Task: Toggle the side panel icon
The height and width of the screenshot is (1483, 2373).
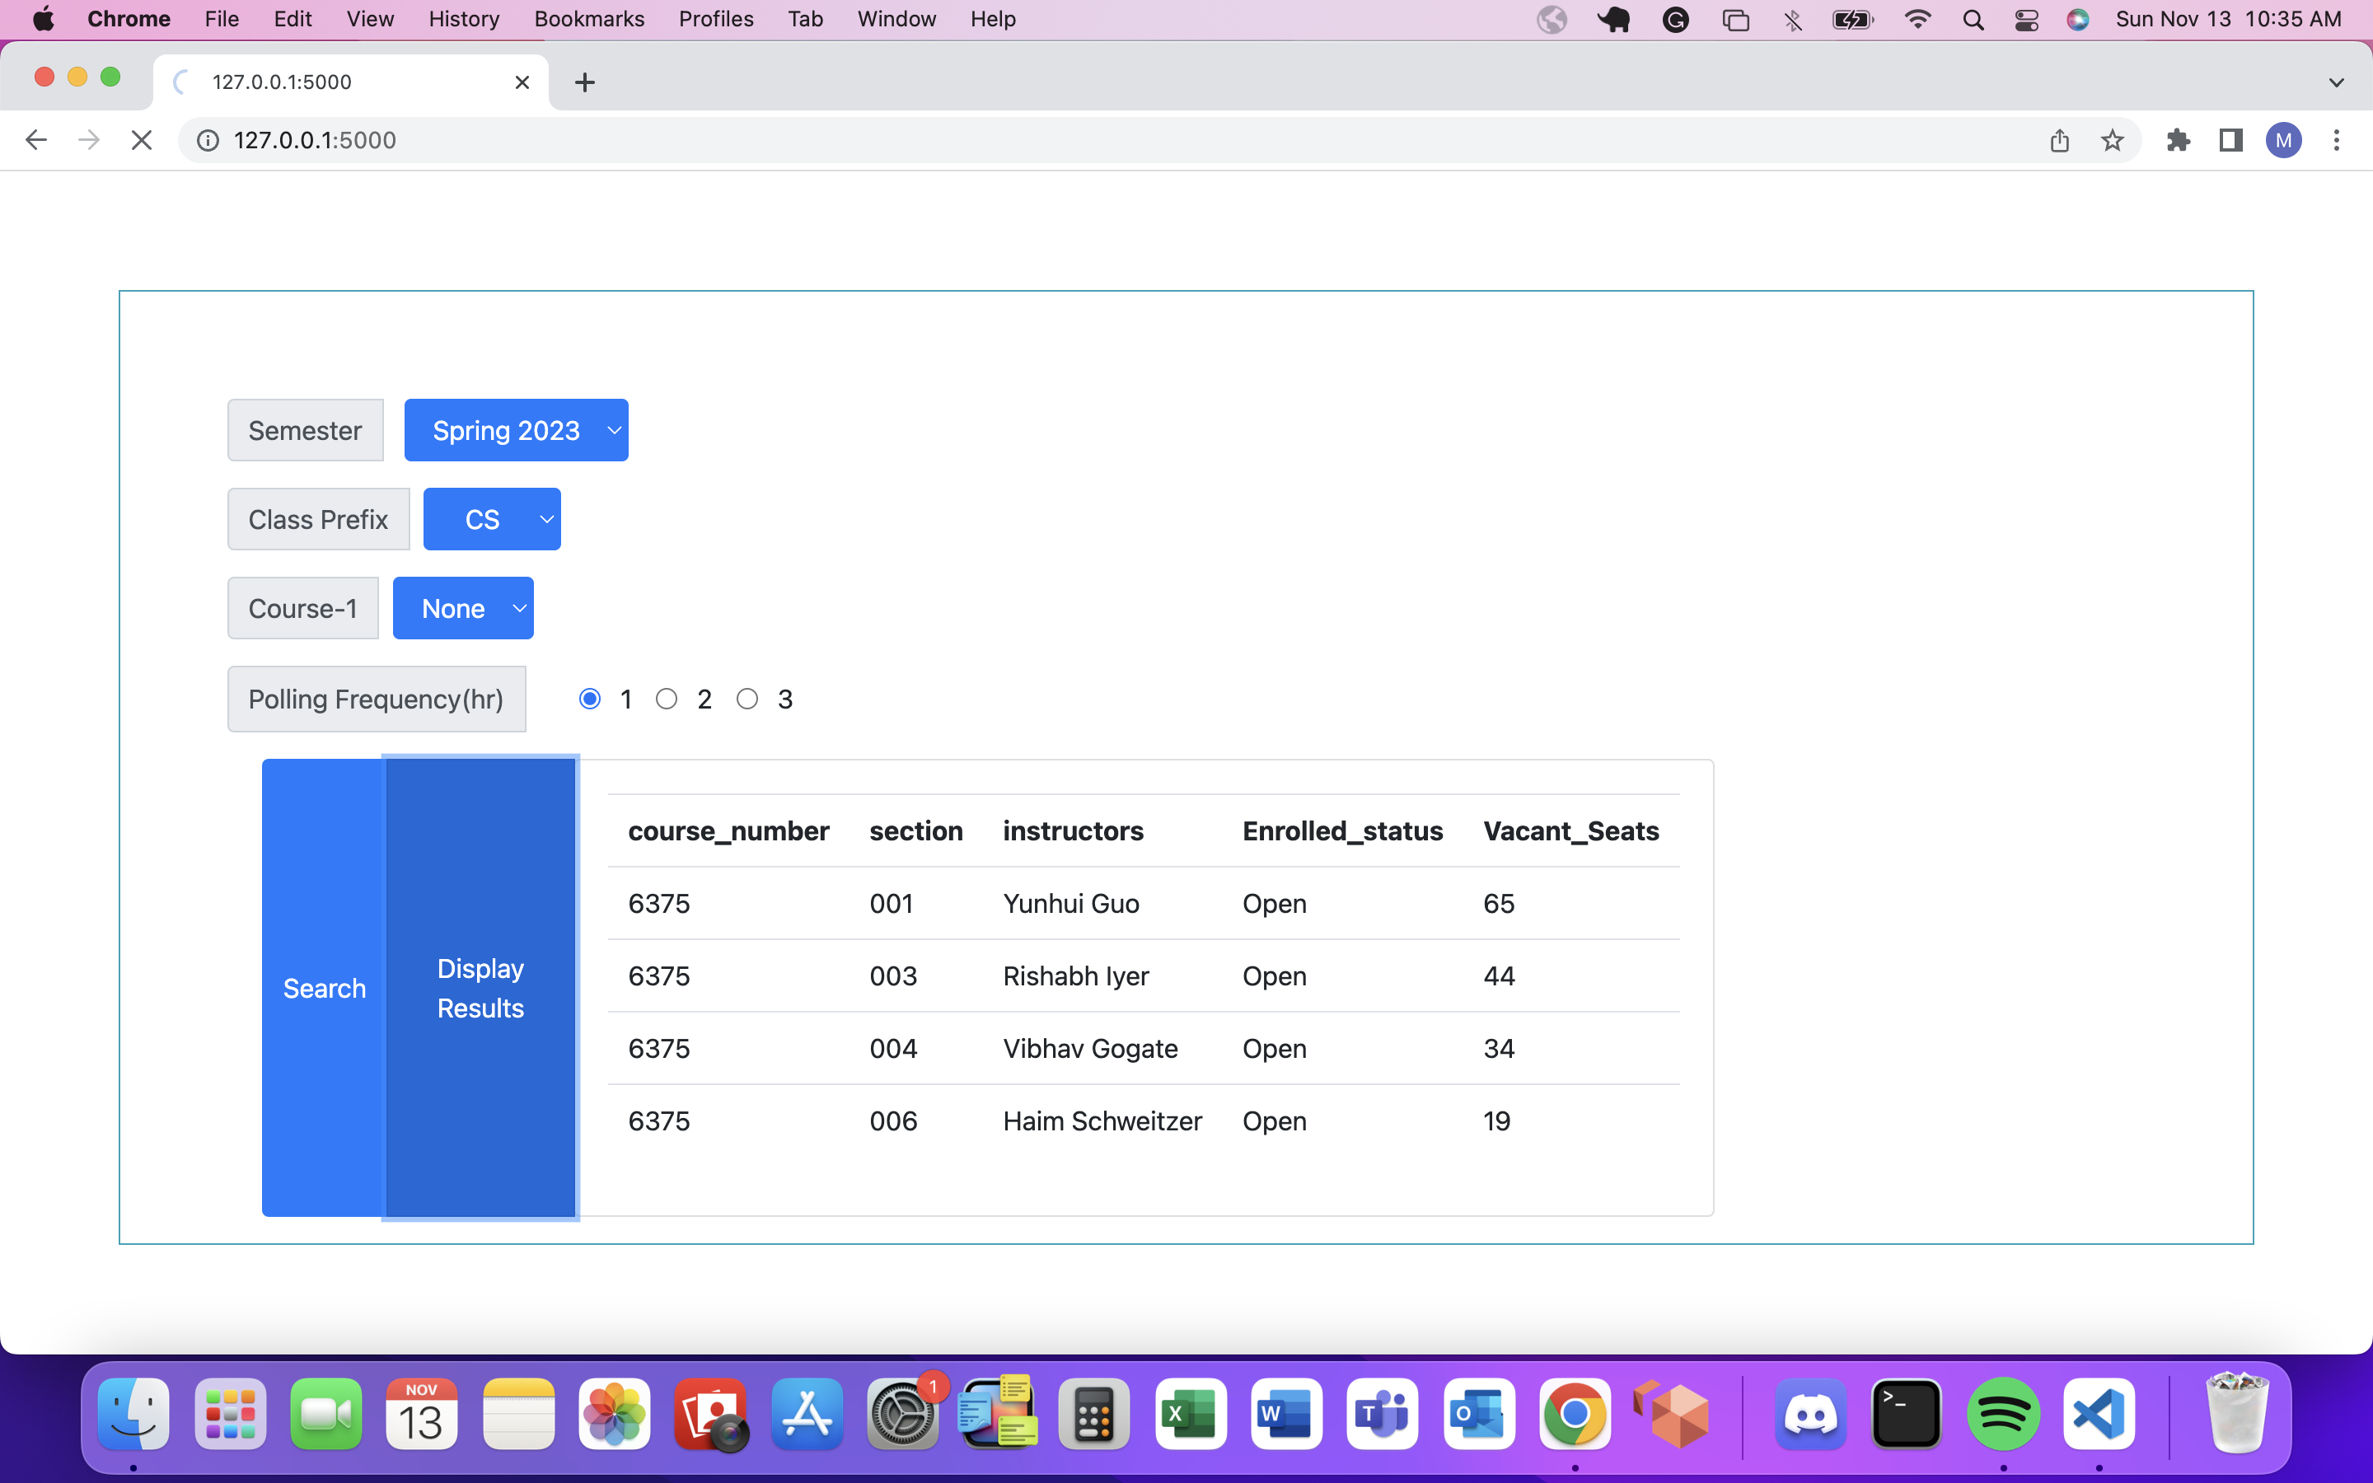Action: (2230, 140)
